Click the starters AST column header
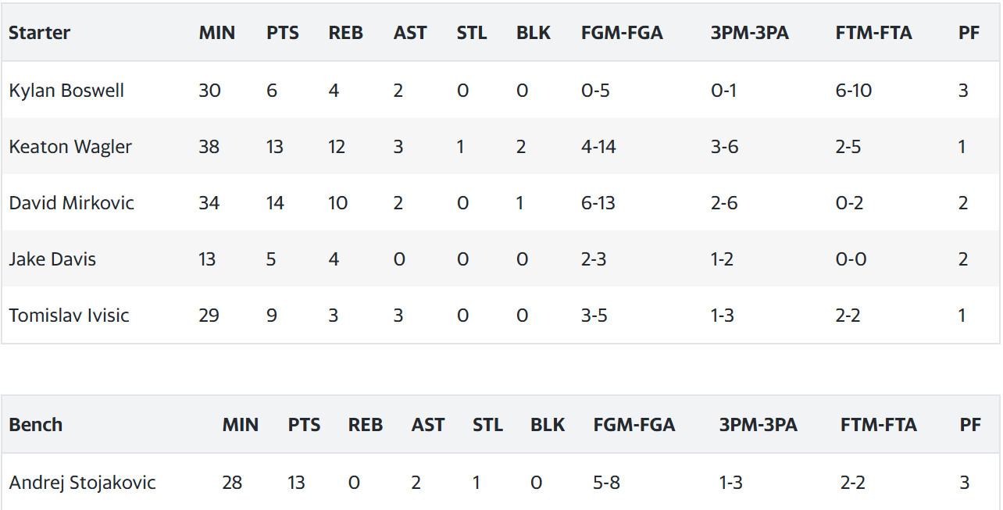The height and width of the screenshot is (510, 1003). click(410, 33)
